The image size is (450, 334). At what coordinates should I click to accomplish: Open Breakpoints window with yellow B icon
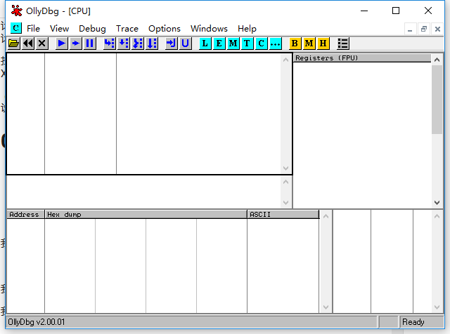click(x=295, y=44)
